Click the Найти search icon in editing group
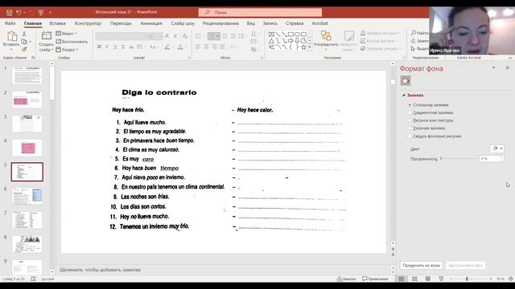 414,33
